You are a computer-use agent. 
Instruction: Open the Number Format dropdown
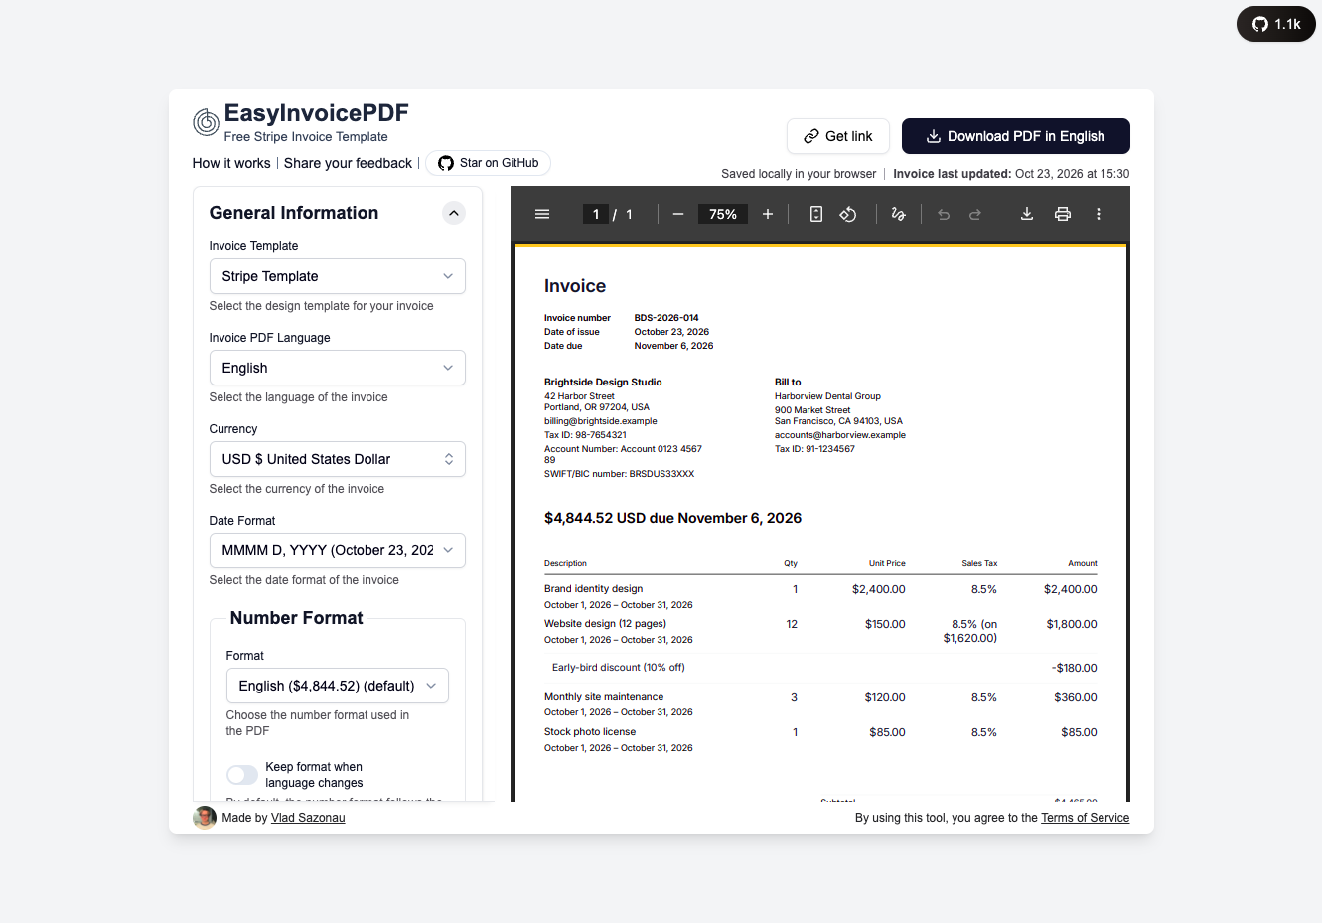[x=338, y=686]
